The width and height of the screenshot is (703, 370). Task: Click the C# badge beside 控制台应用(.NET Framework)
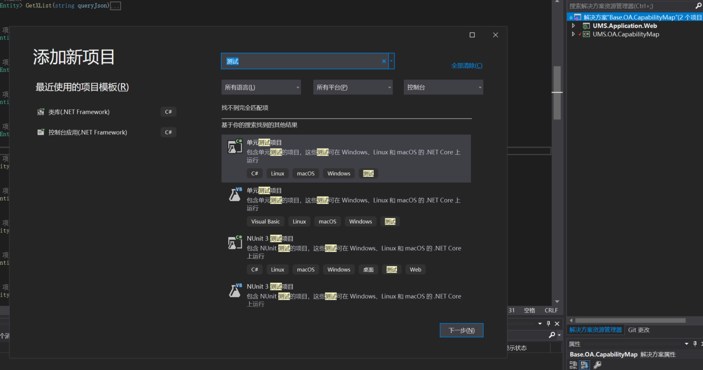click(x=168, y=132)
